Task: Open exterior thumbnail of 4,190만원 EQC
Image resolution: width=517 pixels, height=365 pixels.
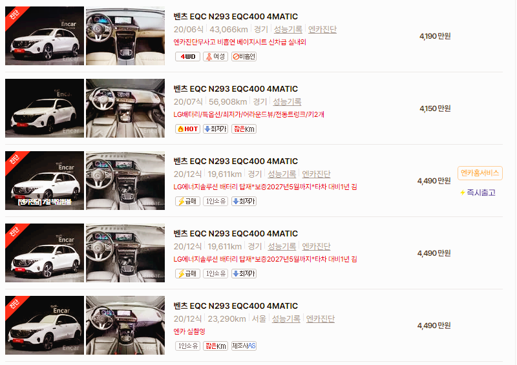Action: [45, 36]
